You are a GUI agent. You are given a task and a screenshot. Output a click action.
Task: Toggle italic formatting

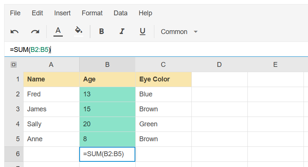[121, 32]
